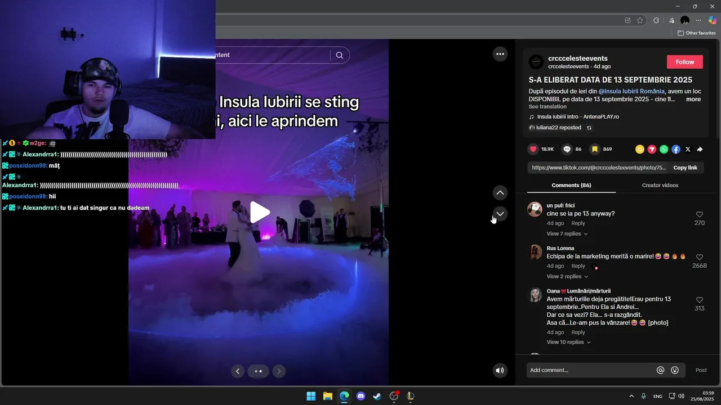Image resolution: width=721 pixels, height=405 pixels.
Task: Like the post with the heart icon
Action: (x=533, y=149)
